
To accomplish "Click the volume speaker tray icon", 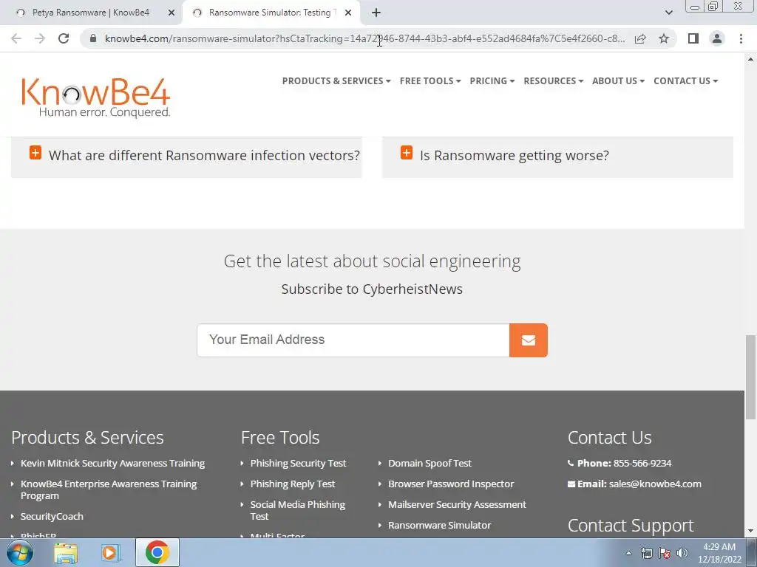I will (x=682, y=553).
